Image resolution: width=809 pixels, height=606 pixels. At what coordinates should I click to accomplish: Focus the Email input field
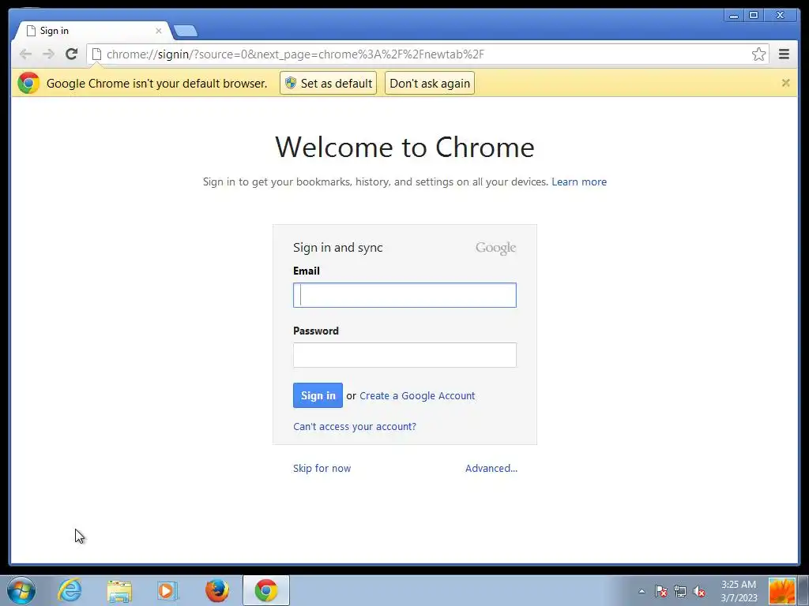(404, 295)
